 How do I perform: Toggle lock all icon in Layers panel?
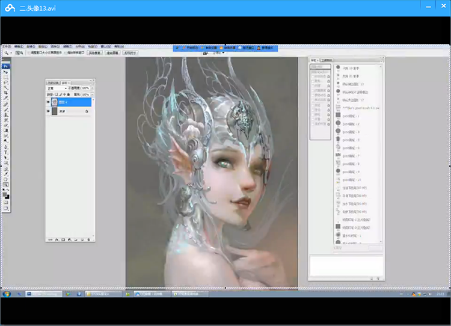point(69,94)
